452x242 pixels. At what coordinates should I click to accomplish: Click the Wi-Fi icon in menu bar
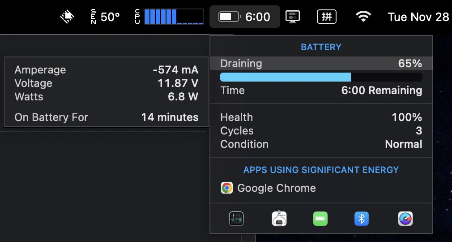tap(363, 17)
